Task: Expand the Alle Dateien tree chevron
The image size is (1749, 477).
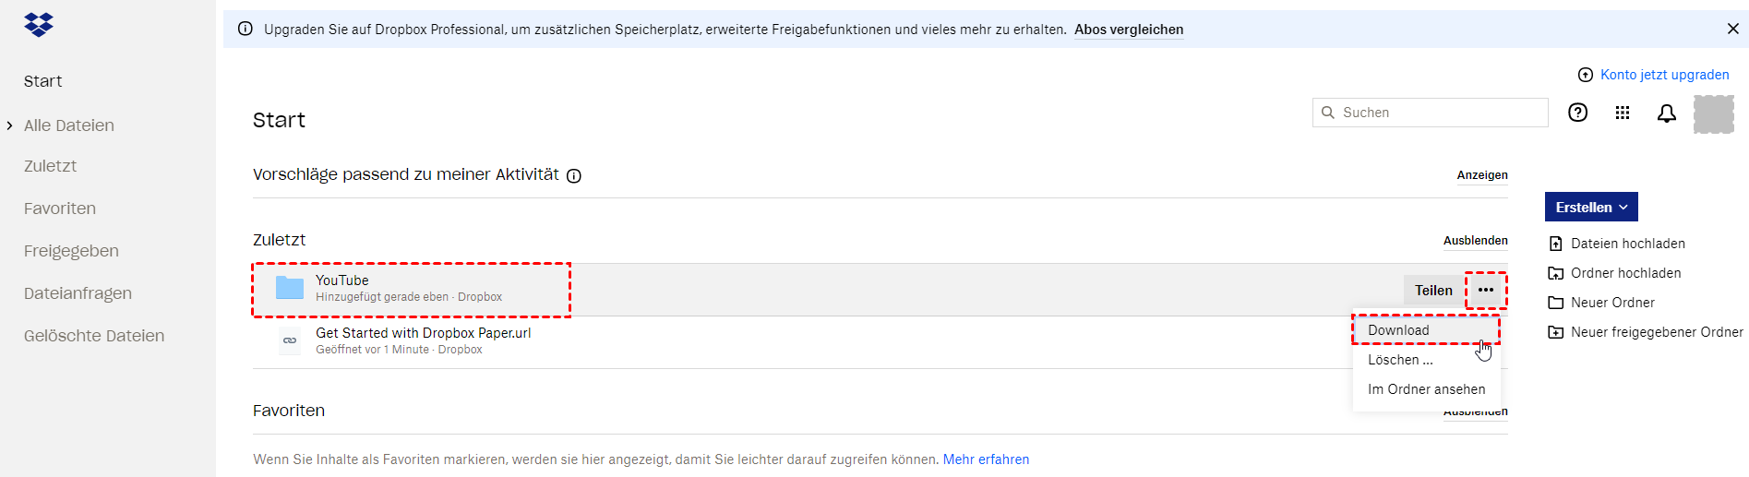Action: tap(10, 125)
